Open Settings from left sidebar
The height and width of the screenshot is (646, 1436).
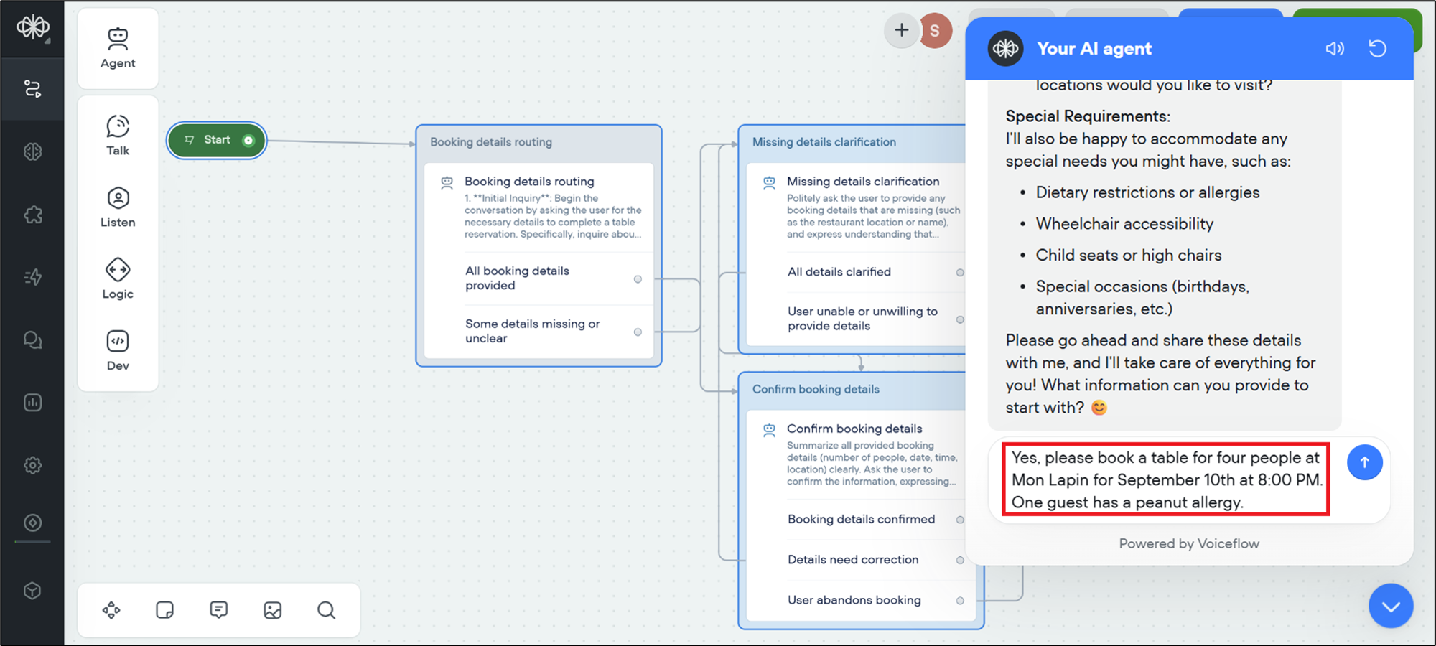32,465
